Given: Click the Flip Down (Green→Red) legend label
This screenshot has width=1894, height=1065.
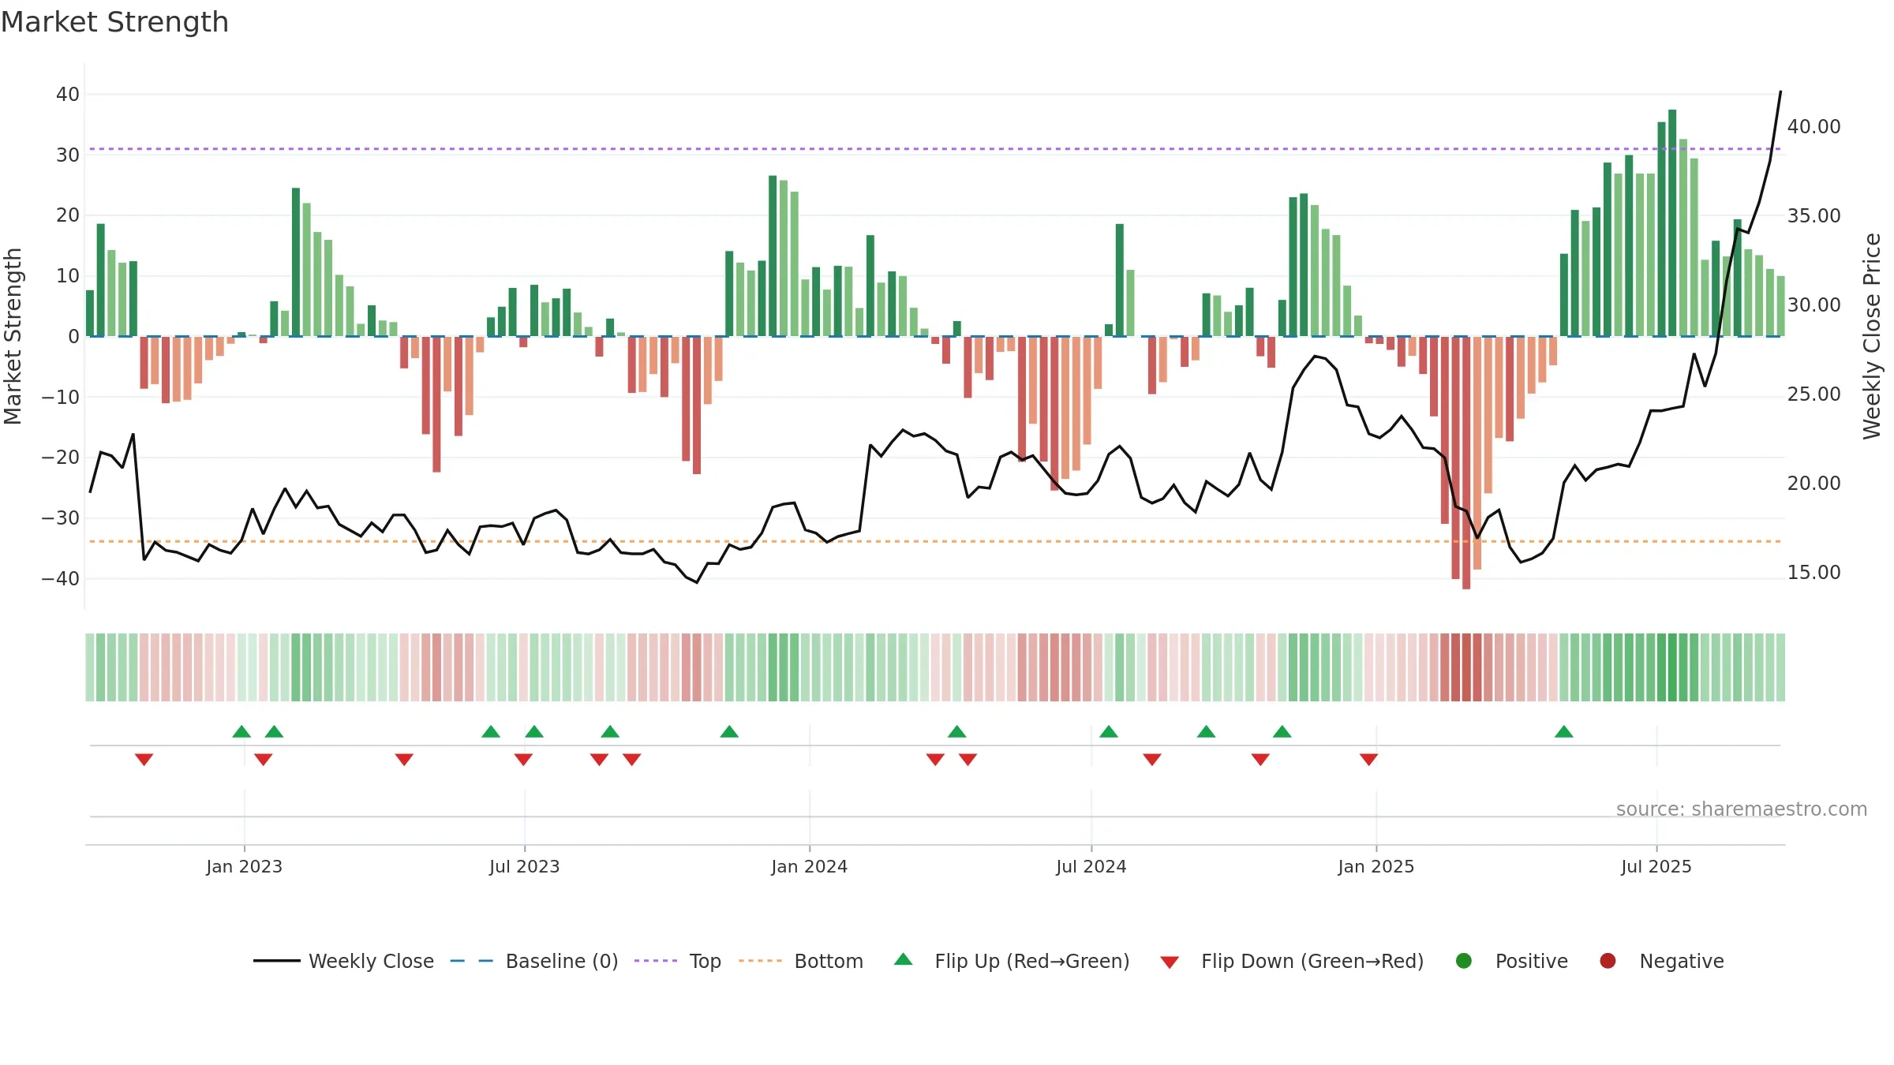Looking at the screenshot, I should tap(1312, 961).
